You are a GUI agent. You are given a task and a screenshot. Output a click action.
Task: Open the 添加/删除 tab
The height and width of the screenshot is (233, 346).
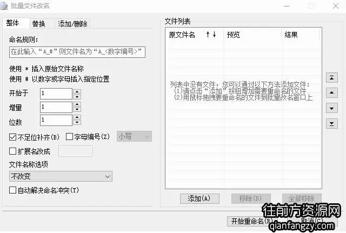point(72,24)
